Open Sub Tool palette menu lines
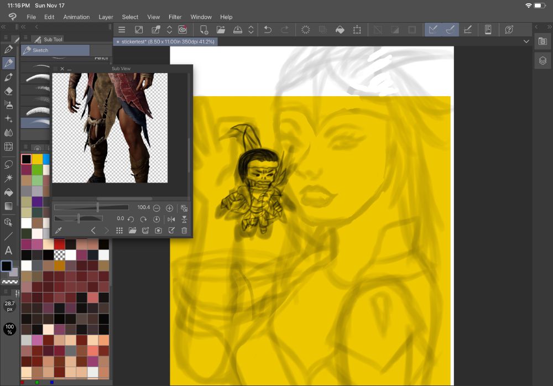The width and height of the screenshot is (553, 386). click(25, 38)
